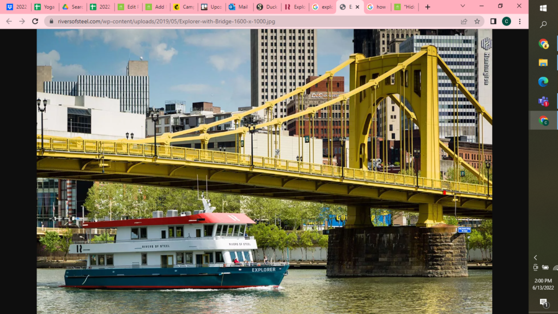The width and height of the screenshot is (558, 314).
Task: Toggle the Chrome side panel
Action: pos(493,21)
